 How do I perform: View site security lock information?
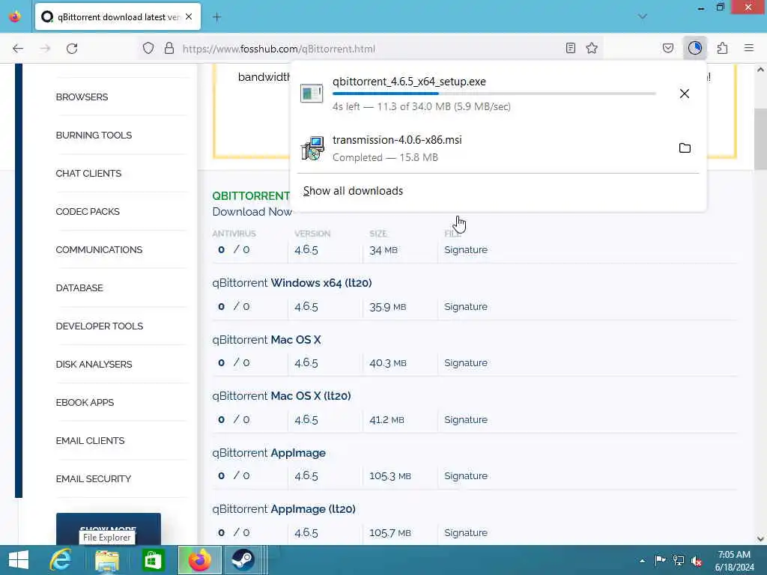169,49
